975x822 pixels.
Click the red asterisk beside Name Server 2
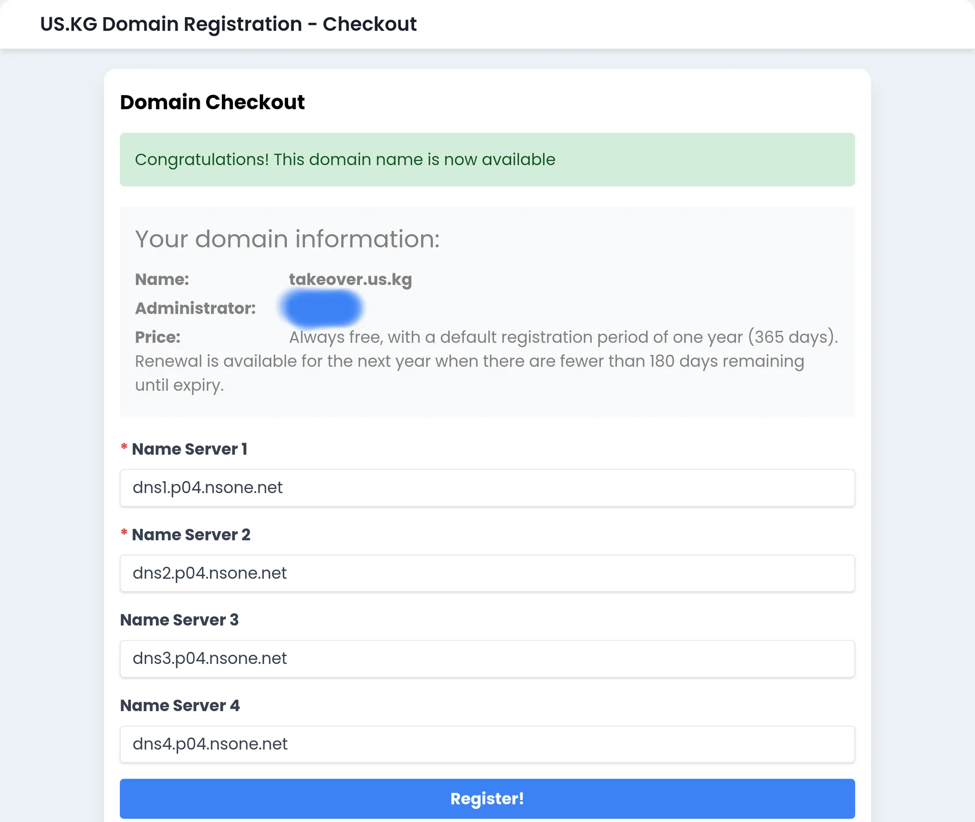(124, 533)
